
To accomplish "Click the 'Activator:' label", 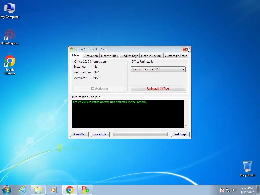I will [x=80, y=78].
